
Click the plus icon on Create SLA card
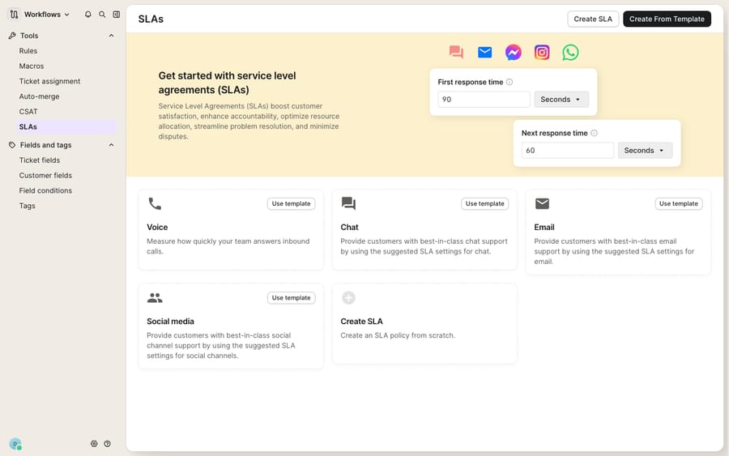348,297
